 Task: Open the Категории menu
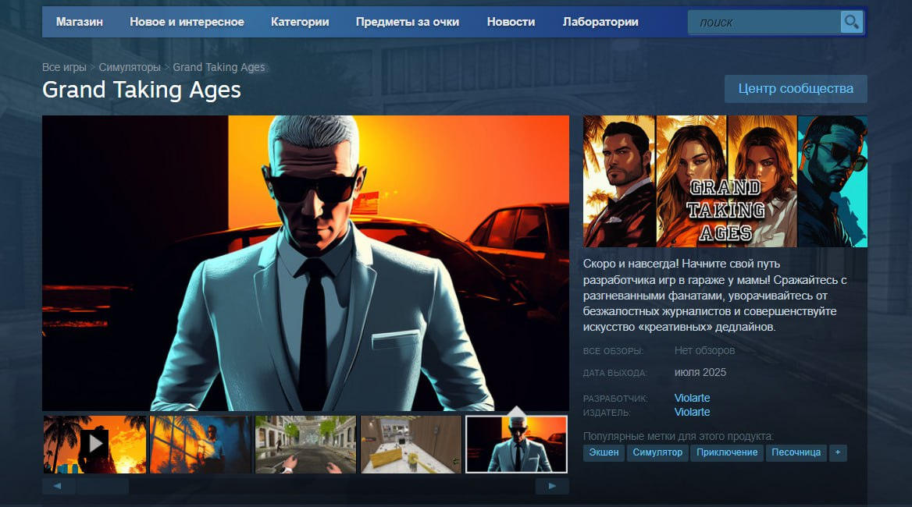tap(300, 22)
